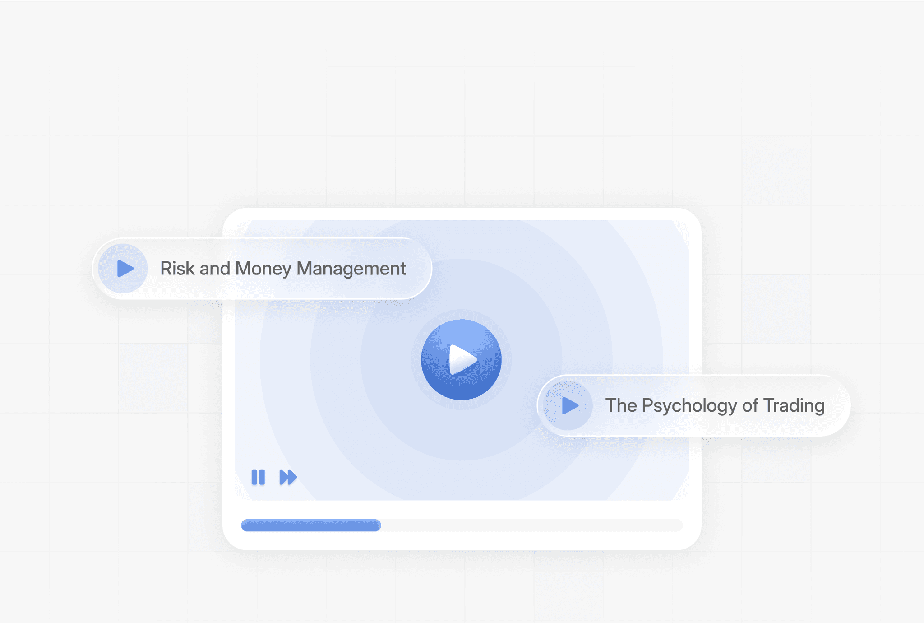Click the filled blue portion of the progress bar
This screenshot has width=924, height=623.
[x=310, y=525]
